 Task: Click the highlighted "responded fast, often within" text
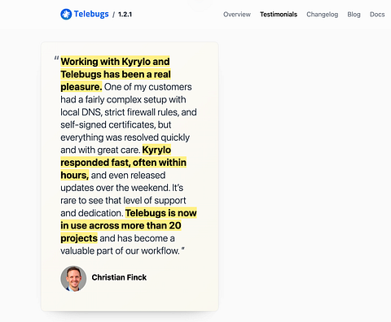pos(123,163)
